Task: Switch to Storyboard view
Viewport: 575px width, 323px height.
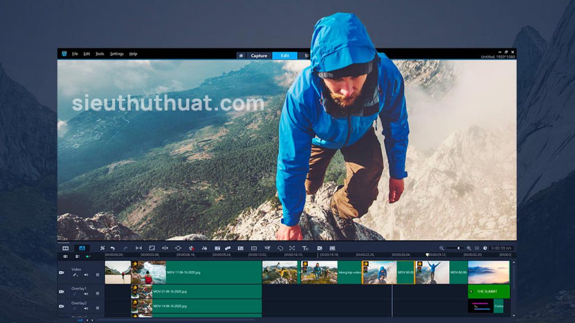Action: click(x=65, y=248)
